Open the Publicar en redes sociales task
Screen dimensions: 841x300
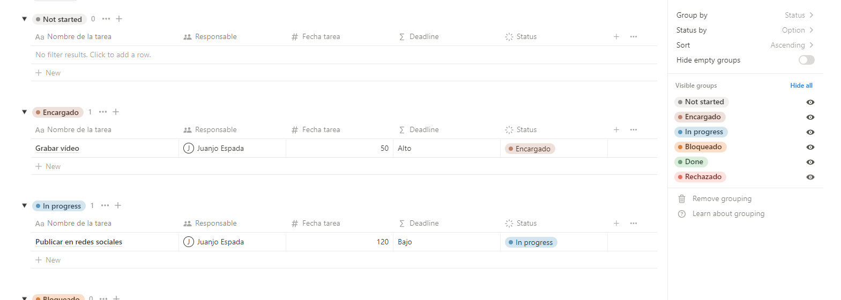79,242
